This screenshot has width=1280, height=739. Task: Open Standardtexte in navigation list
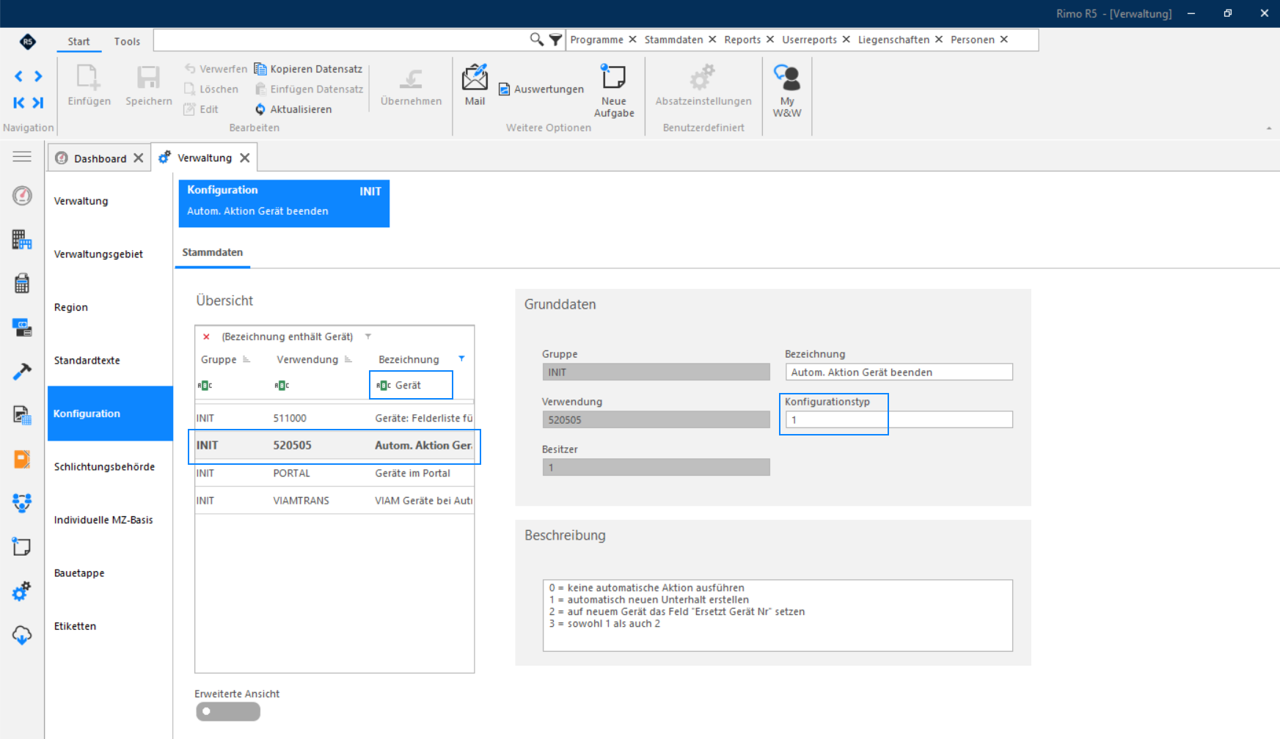pos(87,361)
